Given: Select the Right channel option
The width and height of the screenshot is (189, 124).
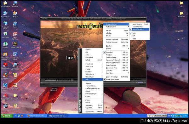Looking at the screenshot, I should [x=140, y=38].
